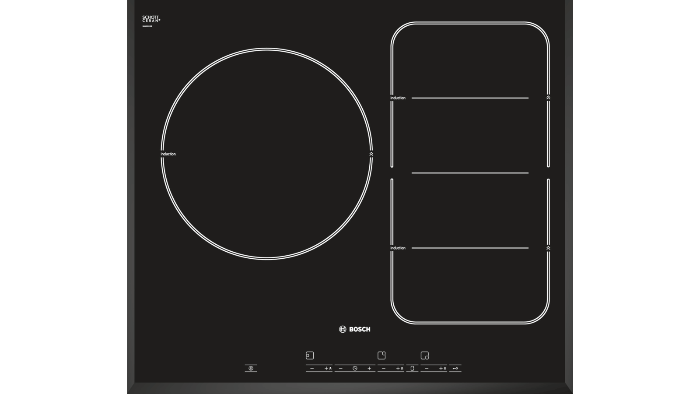Image resolution: width=700 pixels, height=394 pixels.
Task: Click the boost chevron on round zone
Action: click(371, 154)
